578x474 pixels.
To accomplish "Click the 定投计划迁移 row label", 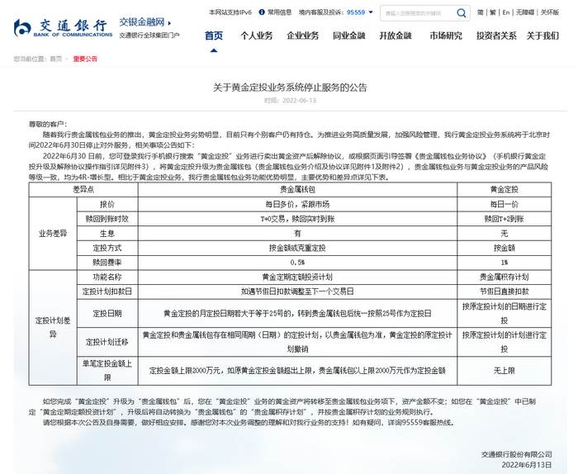I will 107,342.
